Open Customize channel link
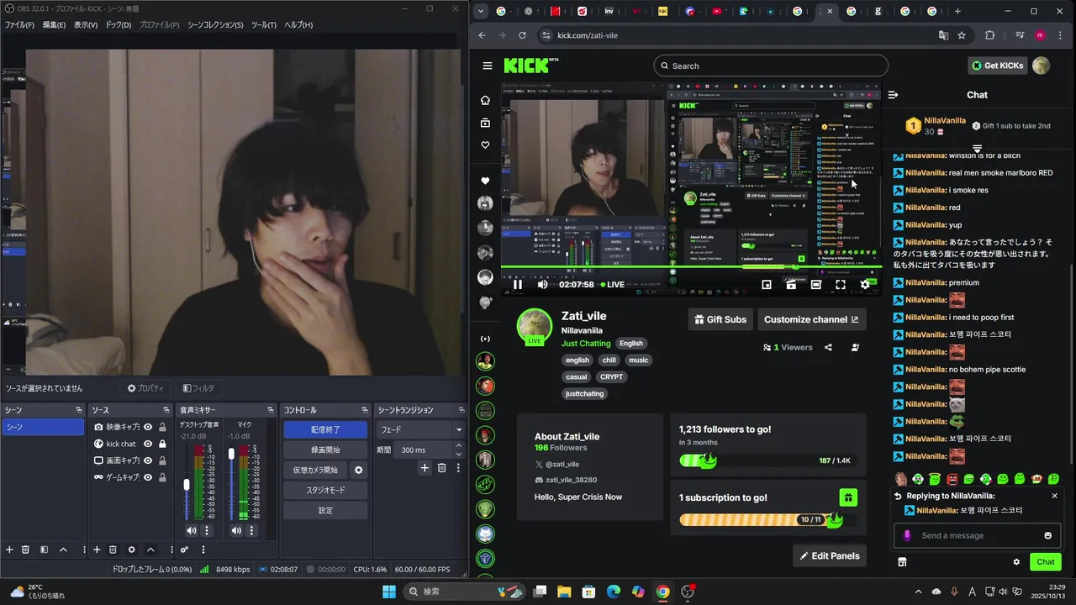Image resolution: width=1076 pixels, height=605 pixels. coord(812,319)
